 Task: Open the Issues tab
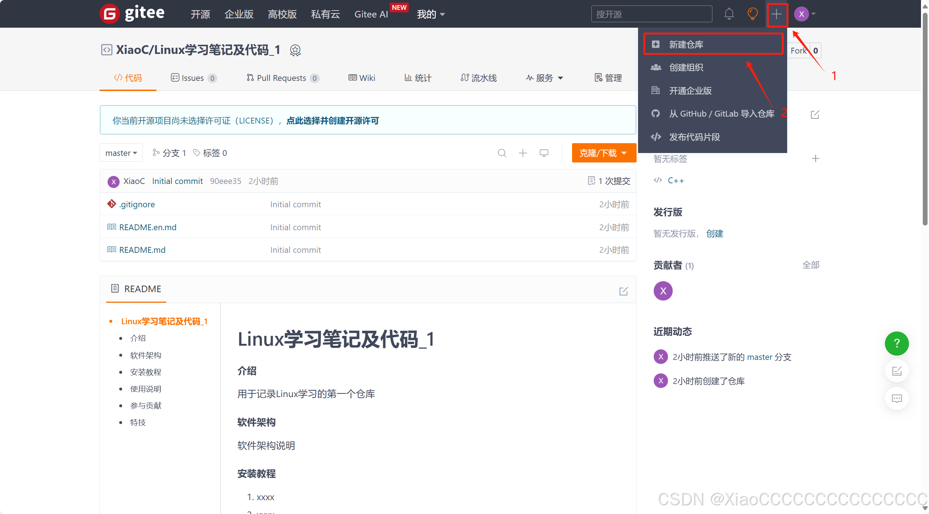(194, 78)
